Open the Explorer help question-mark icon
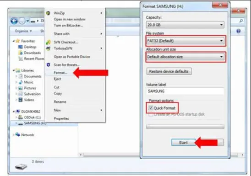Image resolution: width=251 pixels, height=176 pixels. [x=238, y=31]
